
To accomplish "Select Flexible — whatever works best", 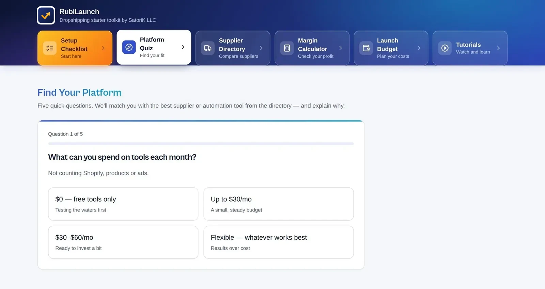I will (279, 242).
